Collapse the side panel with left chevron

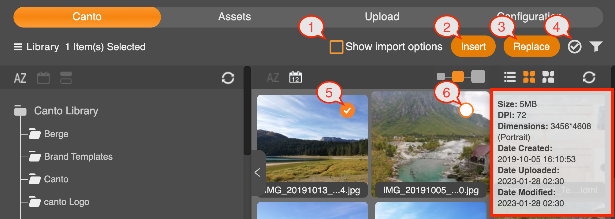pyautogui.click(x=257, y=172)
